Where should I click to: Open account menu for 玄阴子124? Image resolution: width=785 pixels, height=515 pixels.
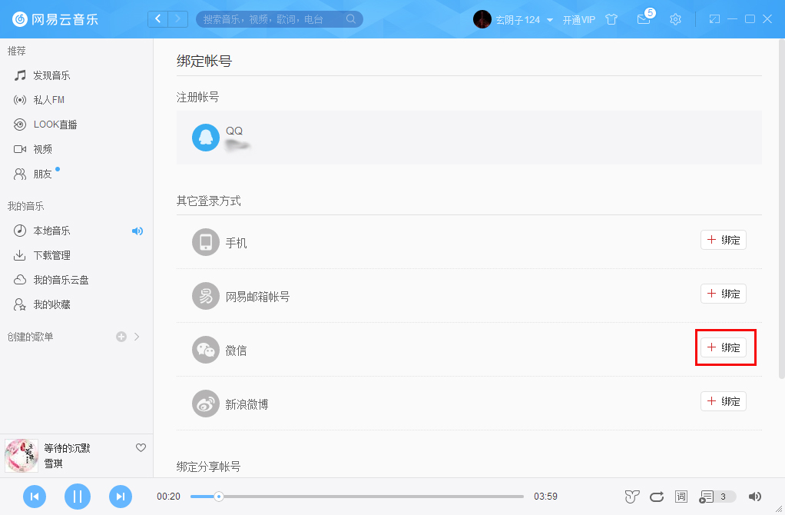coord(516,19)
